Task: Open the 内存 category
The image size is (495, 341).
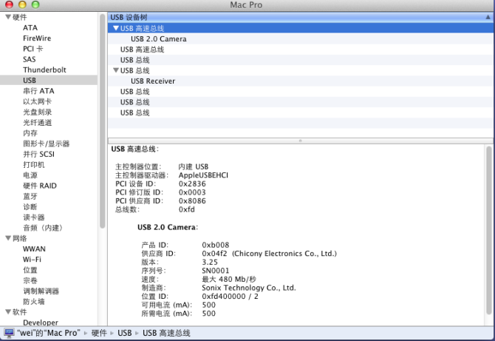Action: [30, 133]
